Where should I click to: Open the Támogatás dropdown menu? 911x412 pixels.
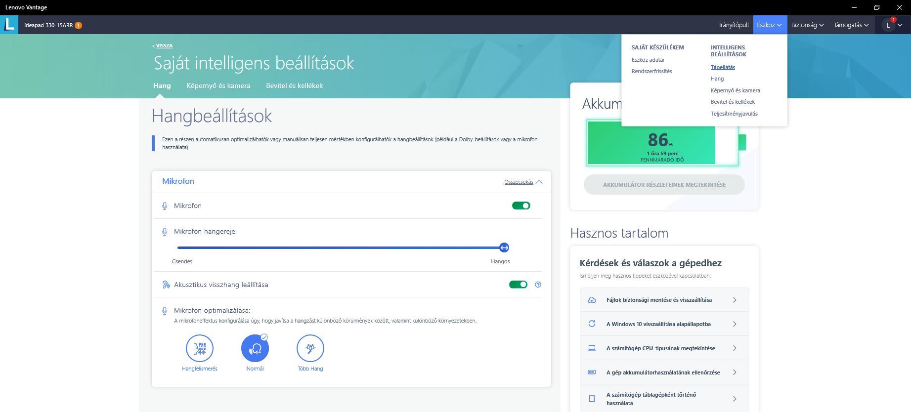tap(851, 25)
